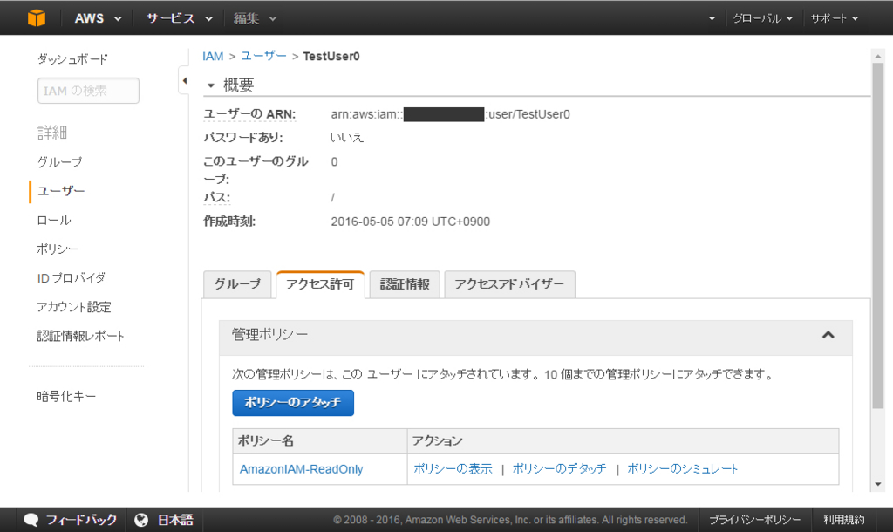Viewport: 893px width, 532px height.
Task: Switch to the グループ tab
Action: pyautogui.click(x=237, y=283)
